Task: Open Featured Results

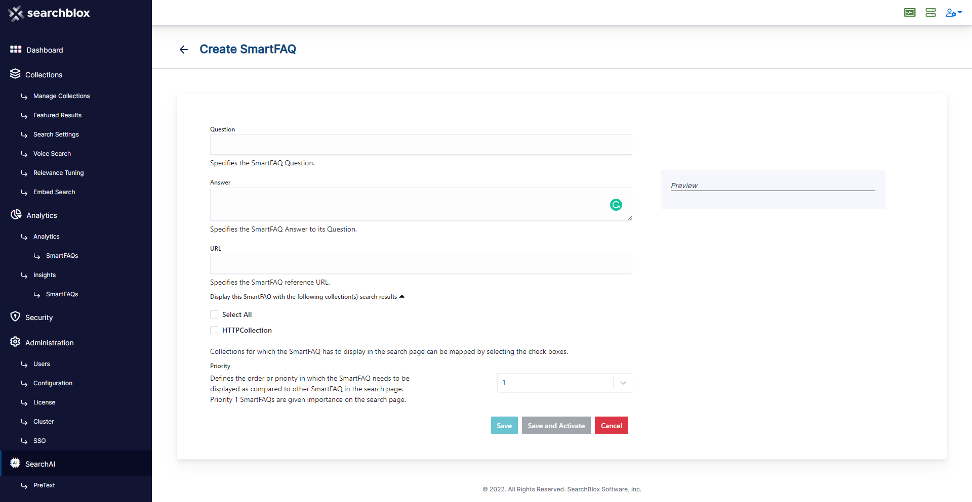Action: [57, 115]
